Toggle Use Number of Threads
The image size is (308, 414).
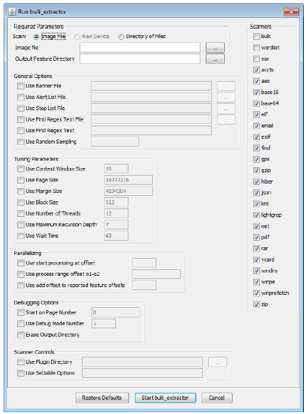[21, 213]
